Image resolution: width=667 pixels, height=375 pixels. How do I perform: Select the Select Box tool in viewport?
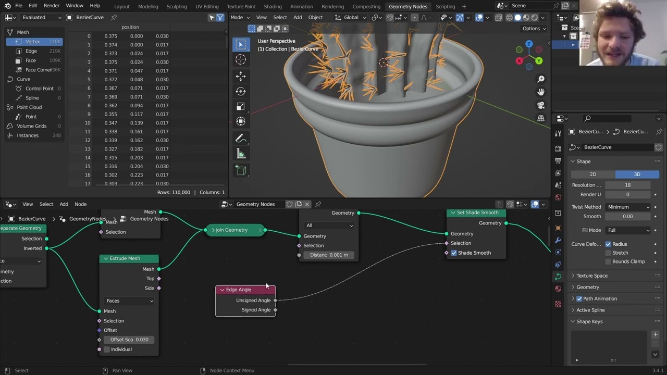(241, 44)
